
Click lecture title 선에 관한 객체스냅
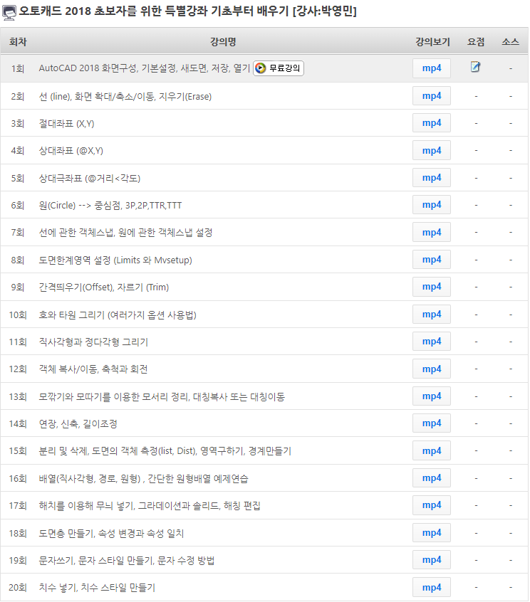tap(125, 233)
